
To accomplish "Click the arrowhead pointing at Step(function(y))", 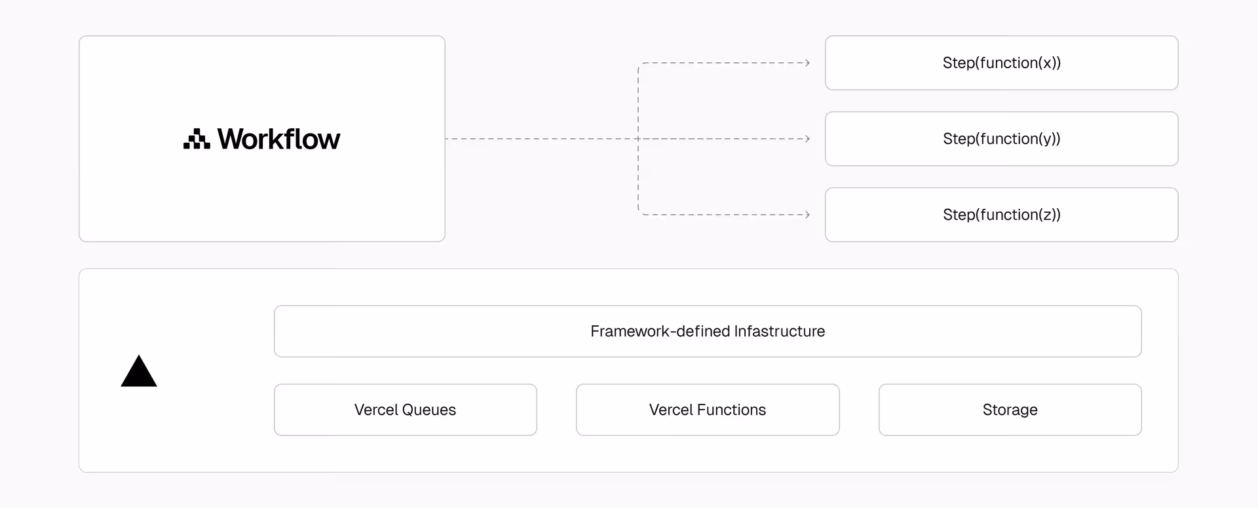I will [807, 139].
